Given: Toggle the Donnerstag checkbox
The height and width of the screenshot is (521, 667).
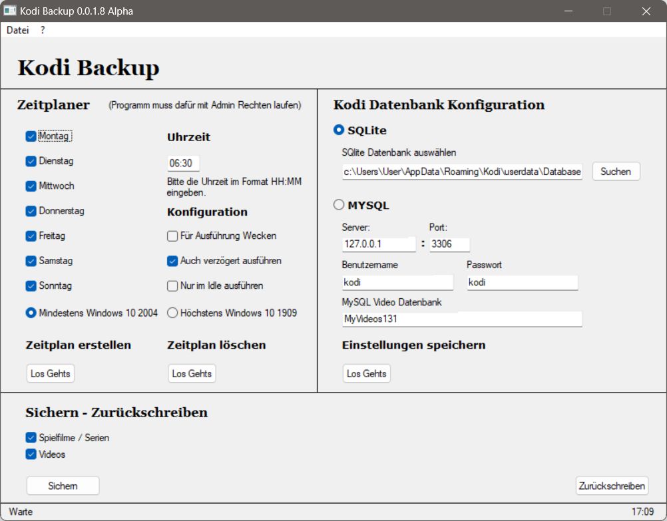Looking at the screenshot, I should coord(31,211).
